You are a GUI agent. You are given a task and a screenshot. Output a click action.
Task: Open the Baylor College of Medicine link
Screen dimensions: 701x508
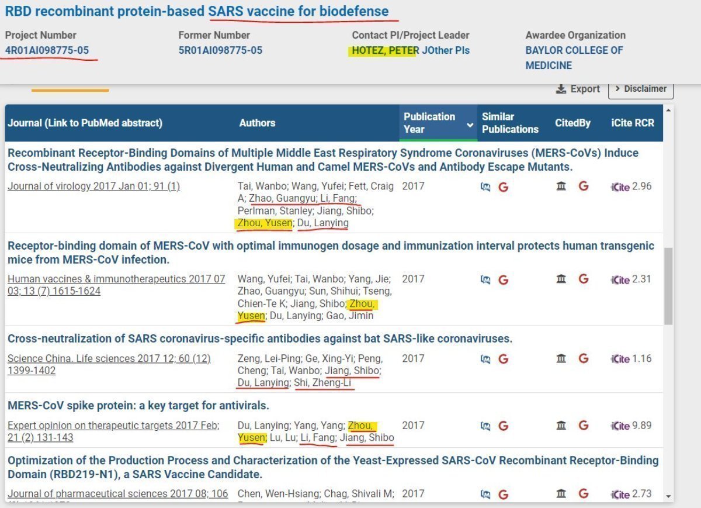click(574, 57)
